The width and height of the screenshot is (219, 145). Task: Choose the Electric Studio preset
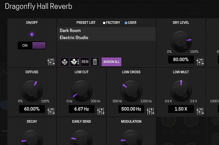pos(106,38)
